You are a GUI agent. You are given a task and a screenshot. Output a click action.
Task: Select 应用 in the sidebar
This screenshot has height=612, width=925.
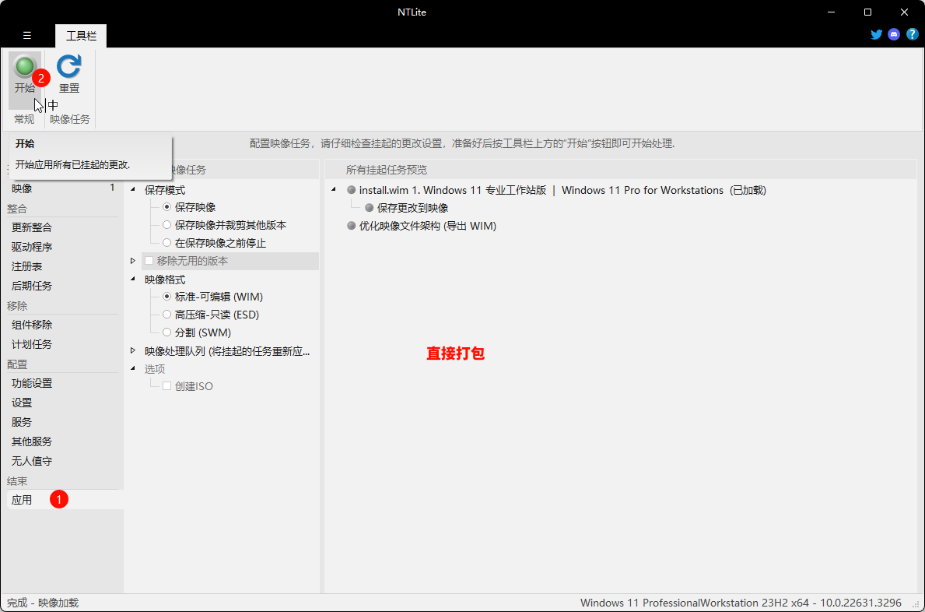pyautogui.click(x=22, y=500)
